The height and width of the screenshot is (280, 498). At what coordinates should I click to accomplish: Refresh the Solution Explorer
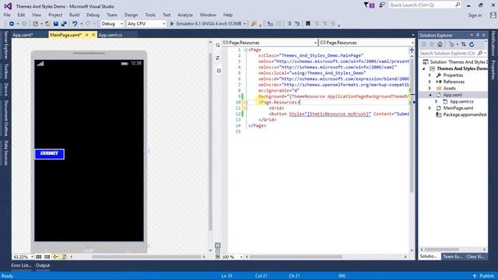(472, 44)
